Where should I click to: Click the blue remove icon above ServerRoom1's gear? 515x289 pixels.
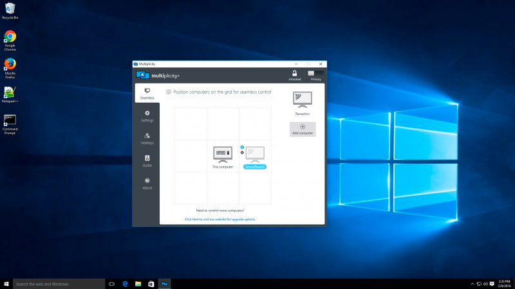242,147
